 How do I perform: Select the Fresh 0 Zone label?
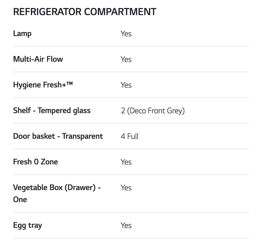[35, 162]
